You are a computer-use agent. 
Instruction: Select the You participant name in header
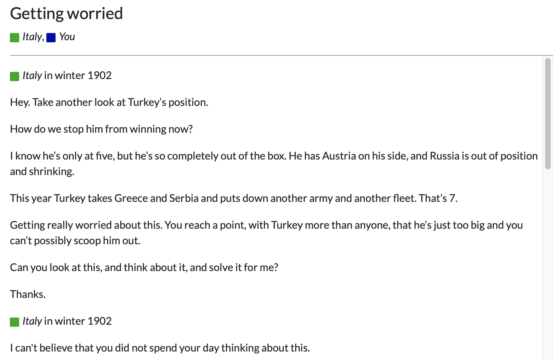coord(67,37)
